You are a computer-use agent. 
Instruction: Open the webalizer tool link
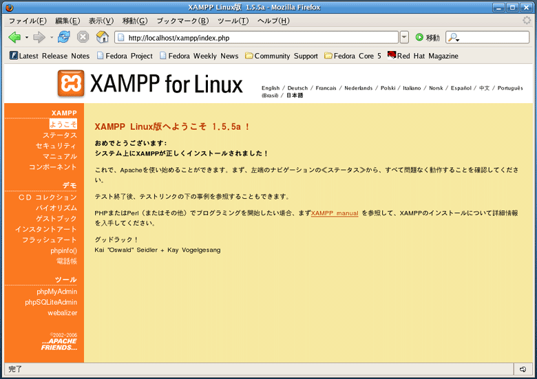pyautogui.click(x=63, y=313)
